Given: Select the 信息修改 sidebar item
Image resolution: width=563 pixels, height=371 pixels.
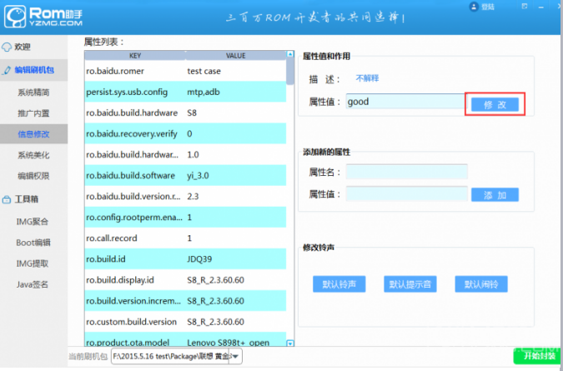Looking at the screenshot, I should pyautogui.click(x=33, y=134).
